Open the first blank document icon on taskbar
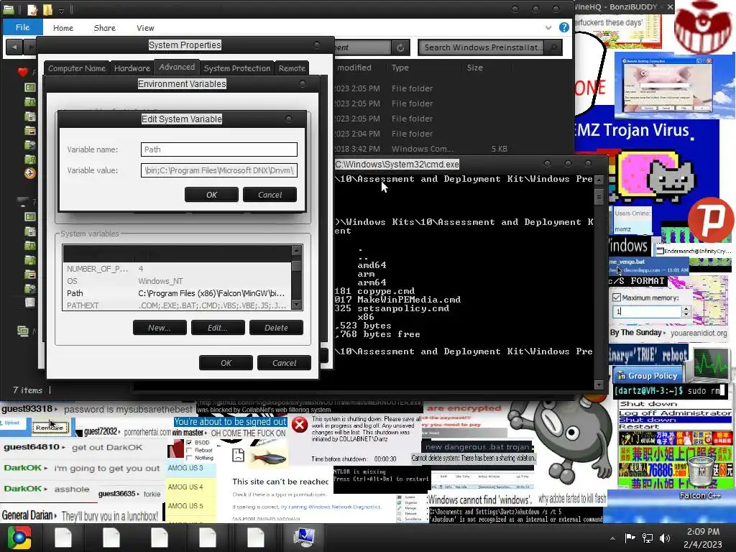 (x=63, y=538)
